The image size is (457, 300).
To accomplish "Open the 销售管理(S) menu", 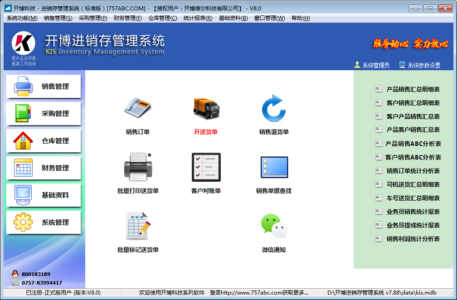I will click(58, 18).
